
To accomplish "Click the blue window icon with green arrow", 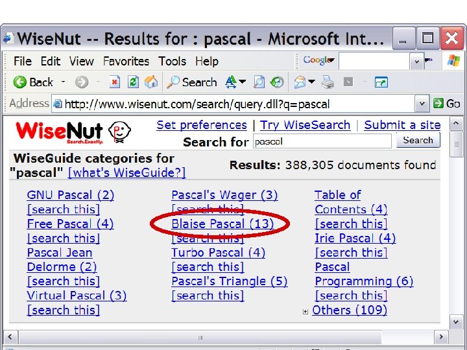I will pyautogui.click(x=381, y=82).
